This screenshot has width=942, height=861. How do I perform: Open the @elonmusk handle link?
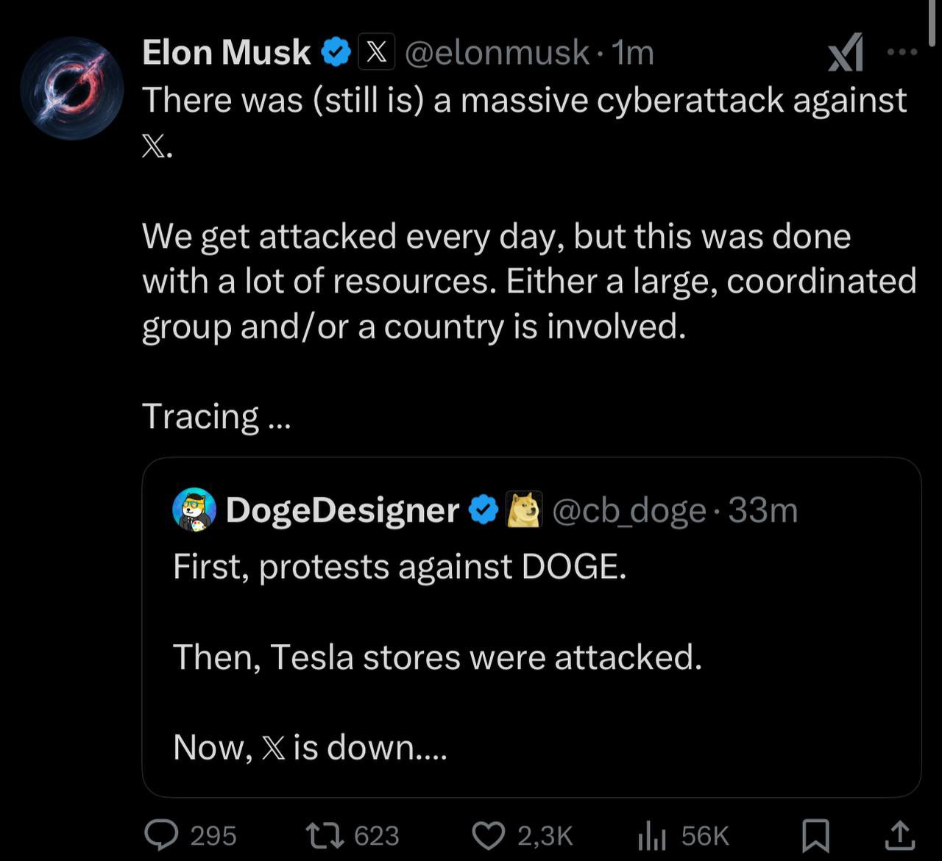coord(497,53)
